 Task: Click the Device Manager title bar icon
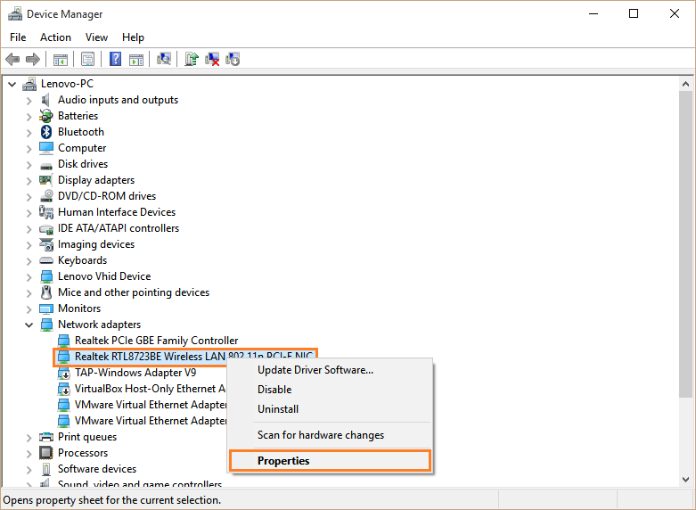[x=15, y=13]
